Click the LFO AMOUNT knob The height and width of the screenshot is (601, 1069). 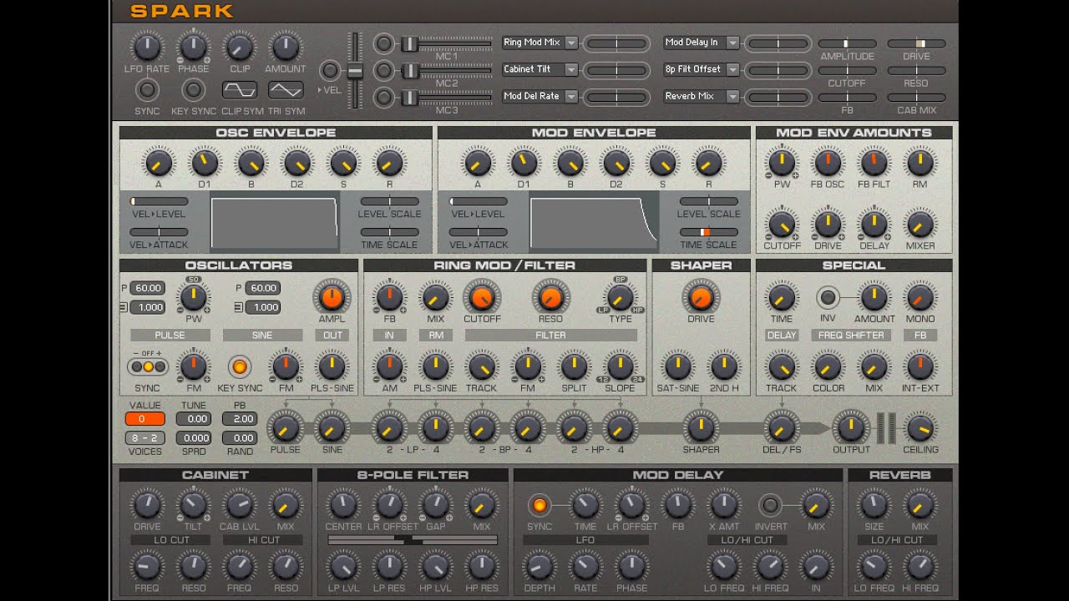click(x=286, y=47)
